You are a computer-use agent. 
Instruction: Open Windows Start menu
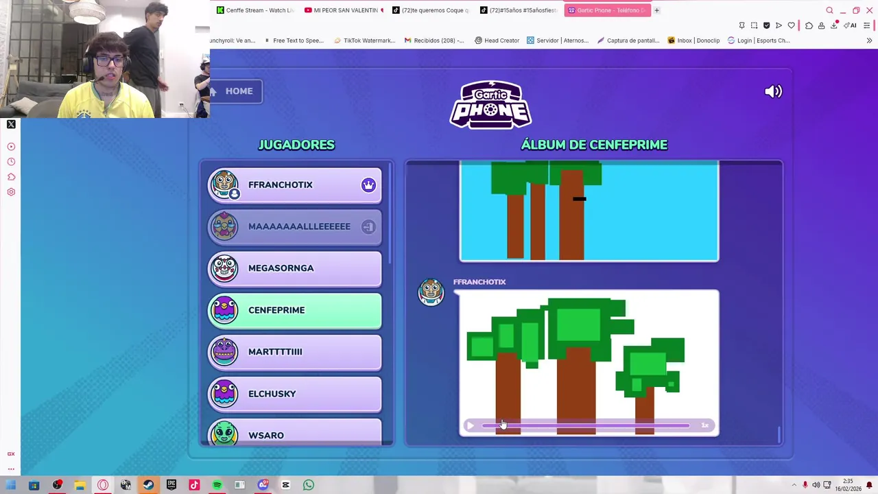coord(11,486)
